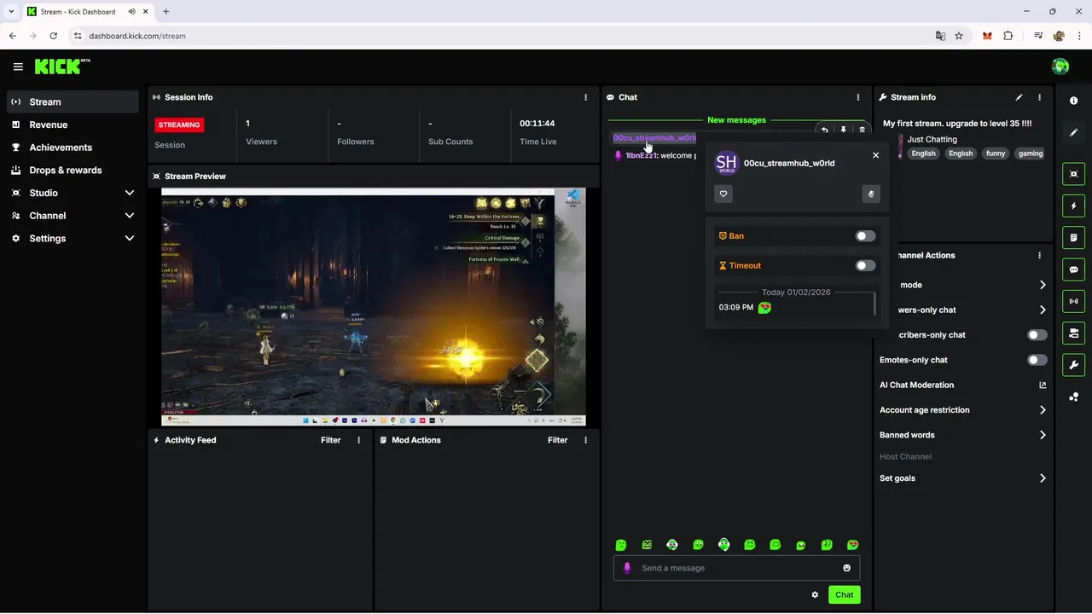Open the Session Info three-dot menu

(585, 97)
